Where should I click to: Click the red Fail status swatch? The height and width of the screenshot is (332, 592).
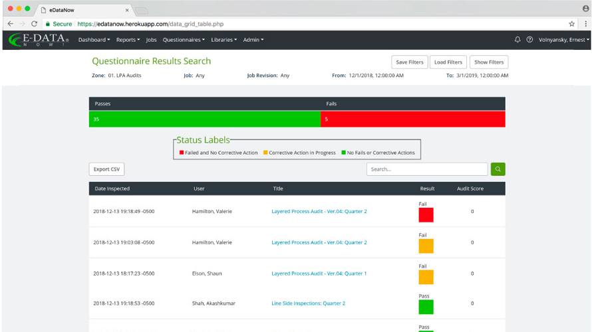pos(426,215)
